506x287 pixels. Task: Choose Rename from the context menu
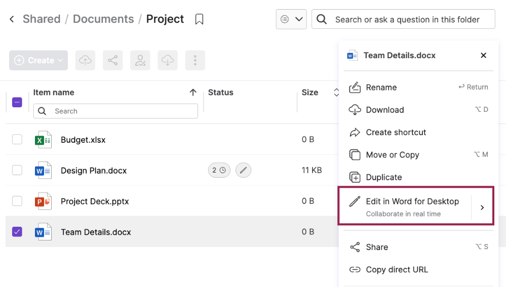[x=418, y=88]
